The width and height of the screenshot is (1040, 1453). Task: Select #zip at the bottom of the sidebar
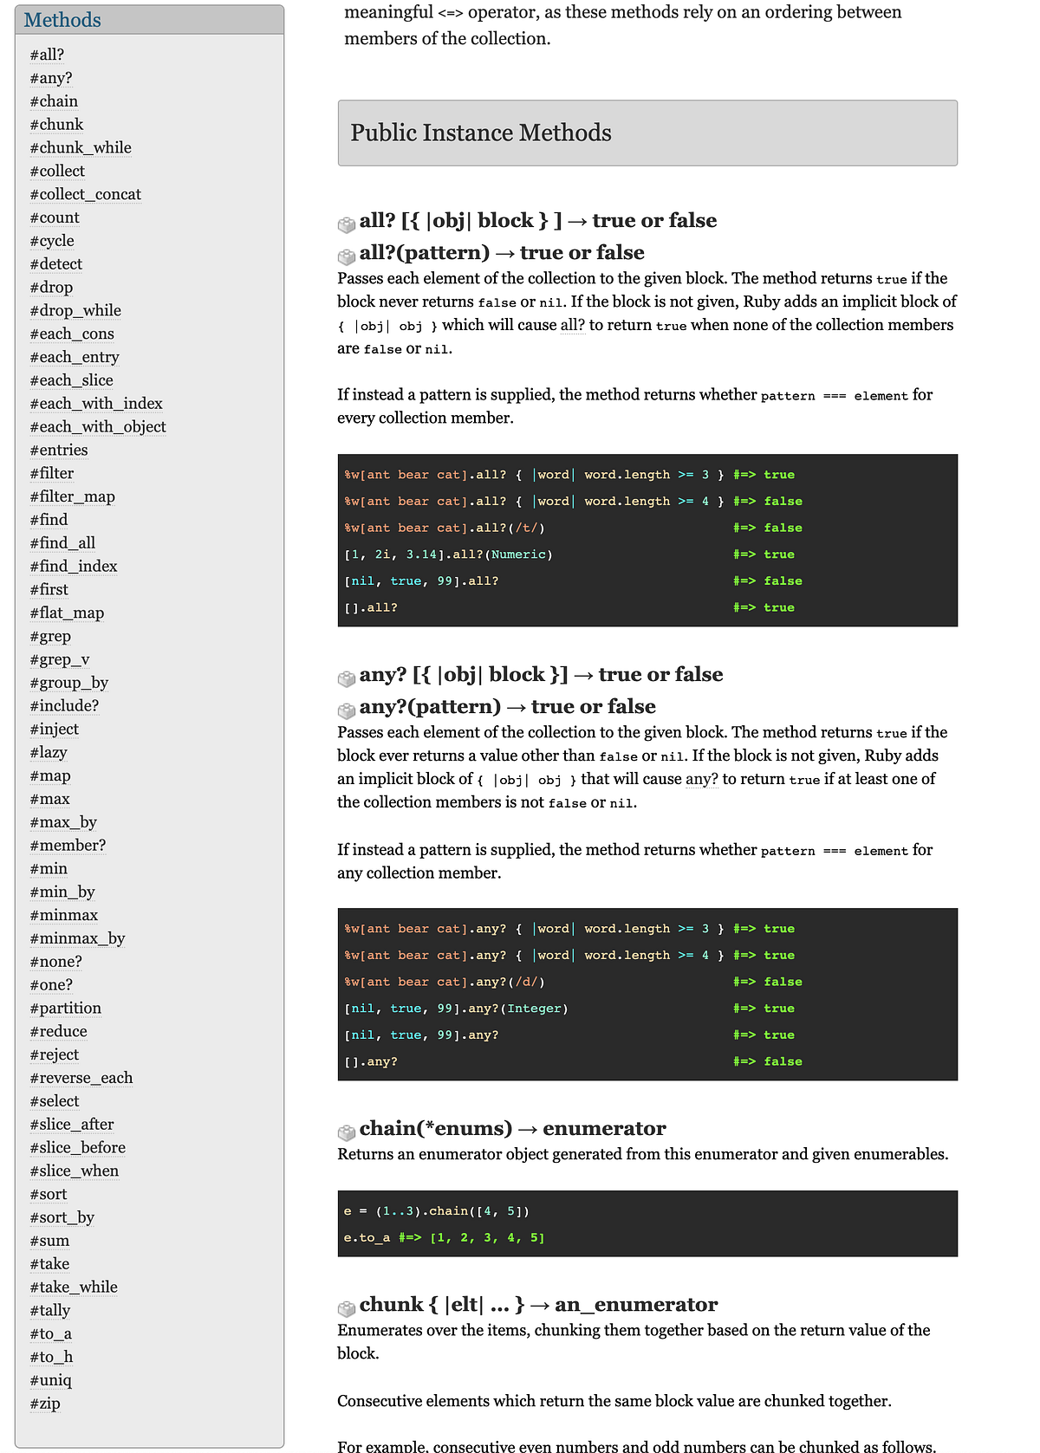coord(45,1403)
